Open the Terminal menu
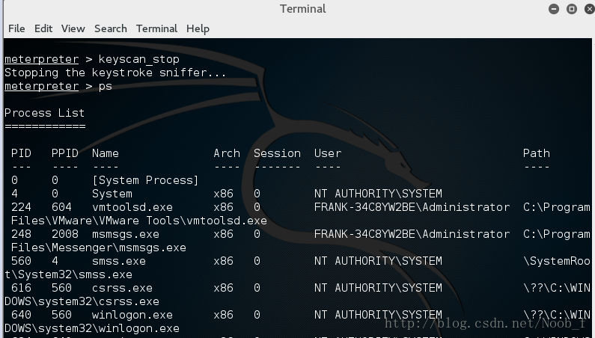This screenshot has width=595, height=338. 156,28
